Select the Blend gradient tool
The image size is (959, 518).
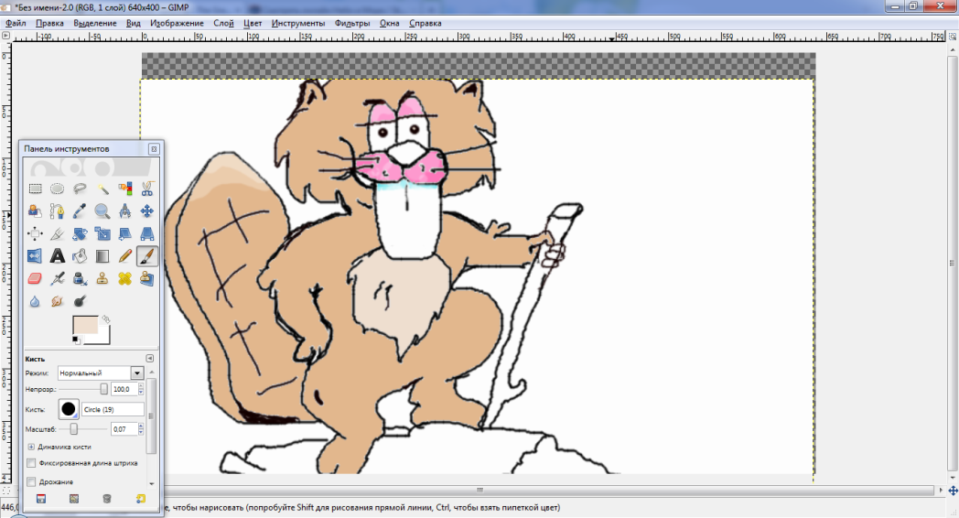click(102, 256)
